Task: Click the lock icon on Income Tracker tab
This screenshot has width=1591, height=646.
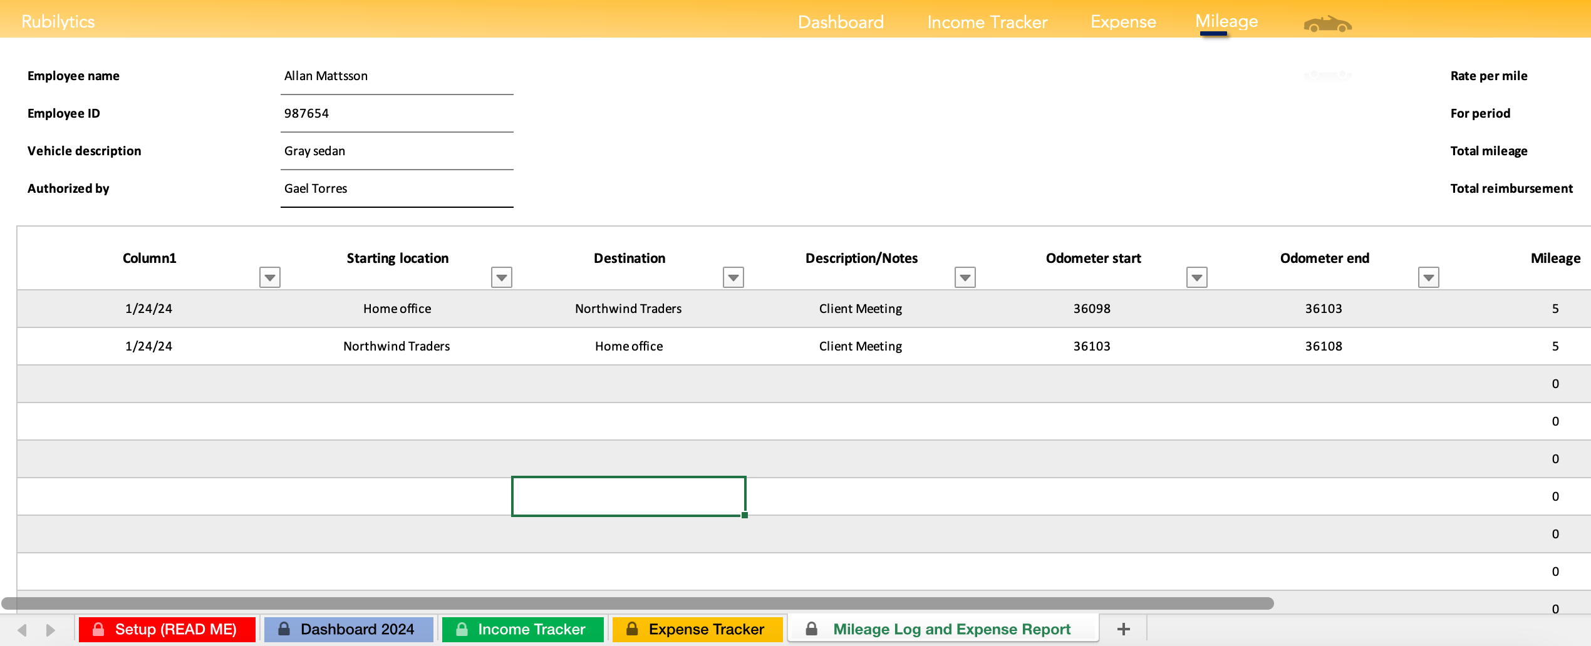Action: (x=461, y=629)
